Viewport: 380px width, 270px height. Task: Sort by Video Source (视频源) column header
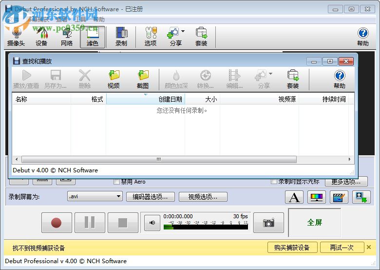(260, 99)
